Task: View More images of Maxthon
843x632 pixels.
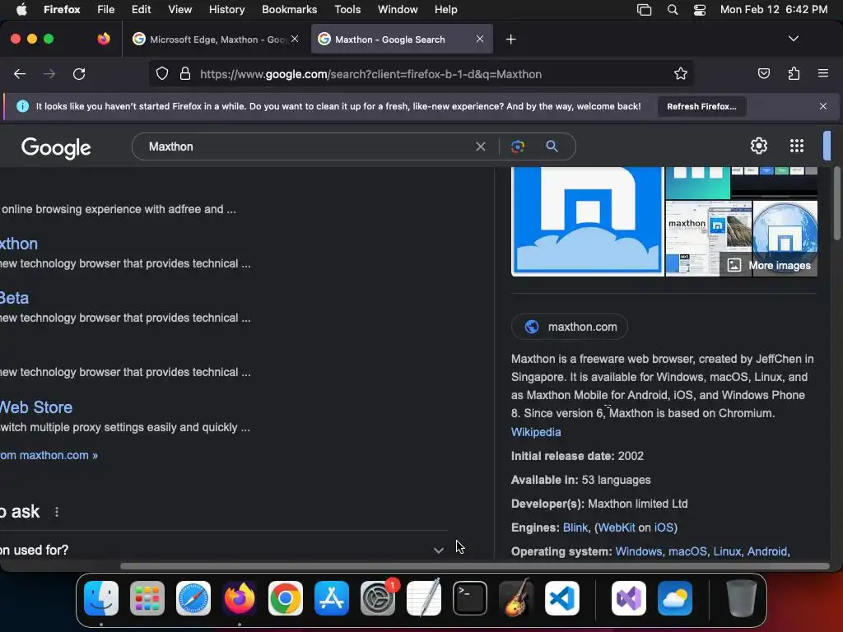Action: 770,266
